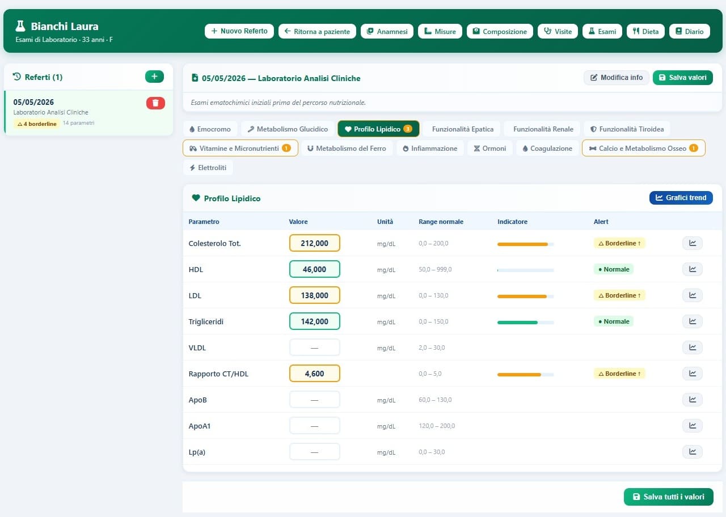This screenshot has height=517, width=726.
Task: Edit Rapporto CT/HDL value 4,600
Action: tap(315, 374)
